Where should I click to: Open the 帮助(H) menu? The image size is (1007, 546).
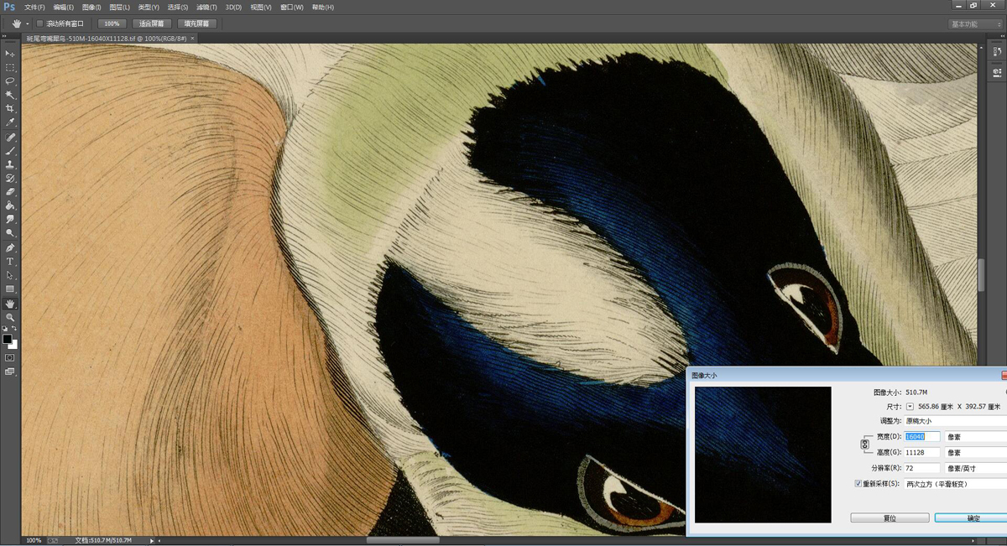322,7
